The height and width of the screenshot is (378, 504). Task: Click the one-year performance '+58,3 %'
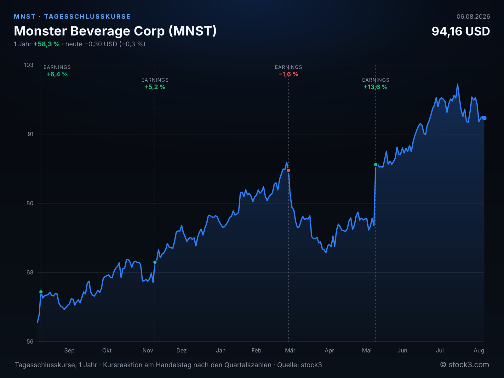pos(47,44)
